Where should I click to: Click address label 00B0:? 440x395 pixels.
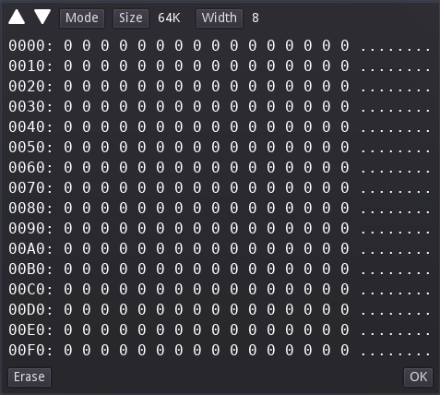click(x=30, y=269)
